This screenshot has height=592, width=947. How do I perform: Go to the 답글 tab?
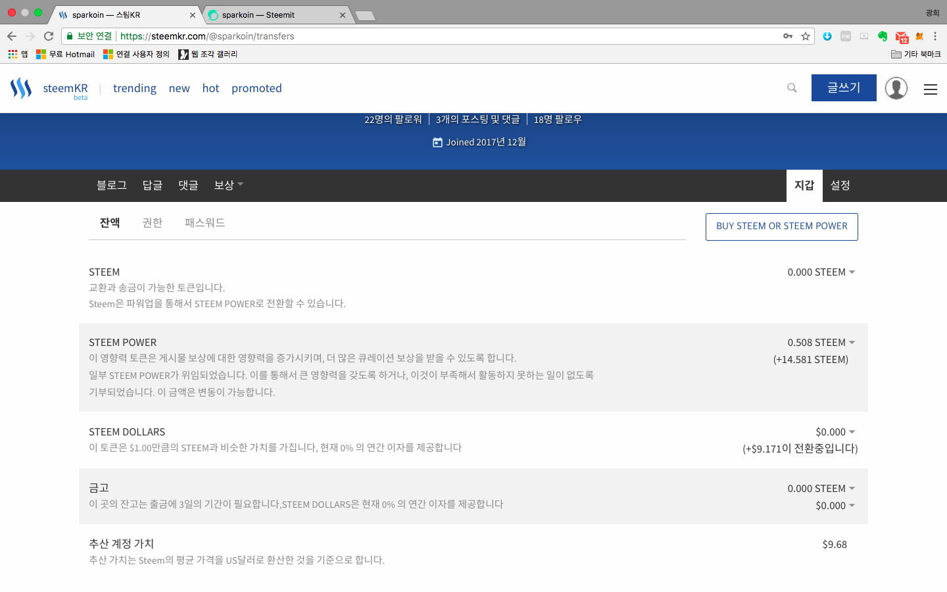click(x=153, y=185)
